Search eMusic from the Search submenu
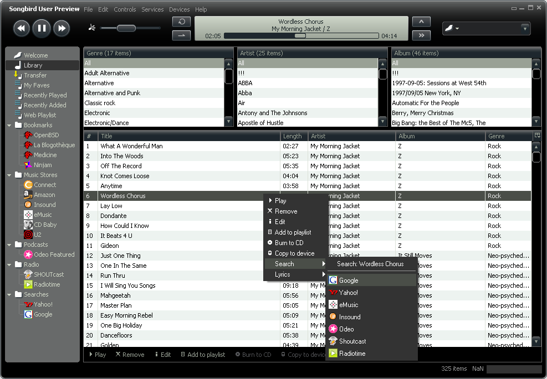The width and height of the screenshot is (547, 379). coord(371,304)
